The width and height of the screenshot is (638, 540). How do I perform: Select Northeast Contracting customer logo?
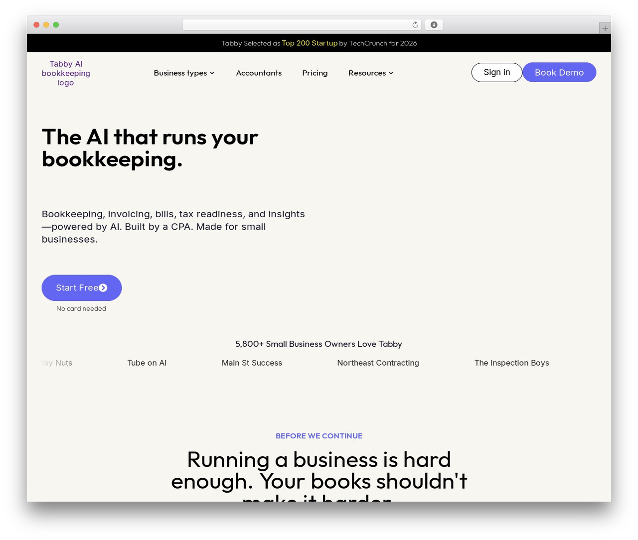[x=378, y=363]
